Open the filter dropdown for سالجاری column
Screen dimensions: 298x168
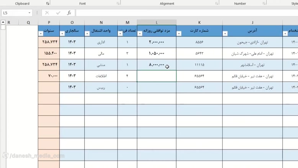click(62, 33)
